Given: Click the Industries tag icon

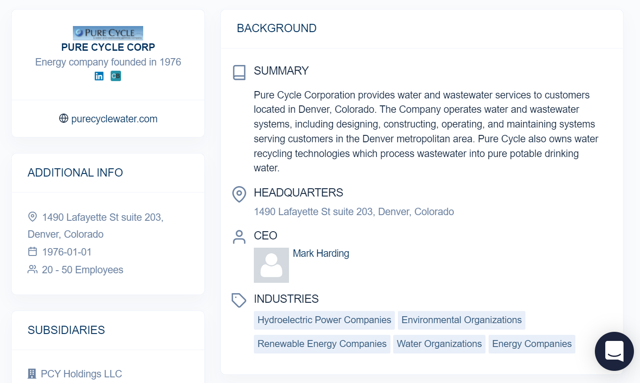Looking at the screenshot, I should (x=239, y=300).
